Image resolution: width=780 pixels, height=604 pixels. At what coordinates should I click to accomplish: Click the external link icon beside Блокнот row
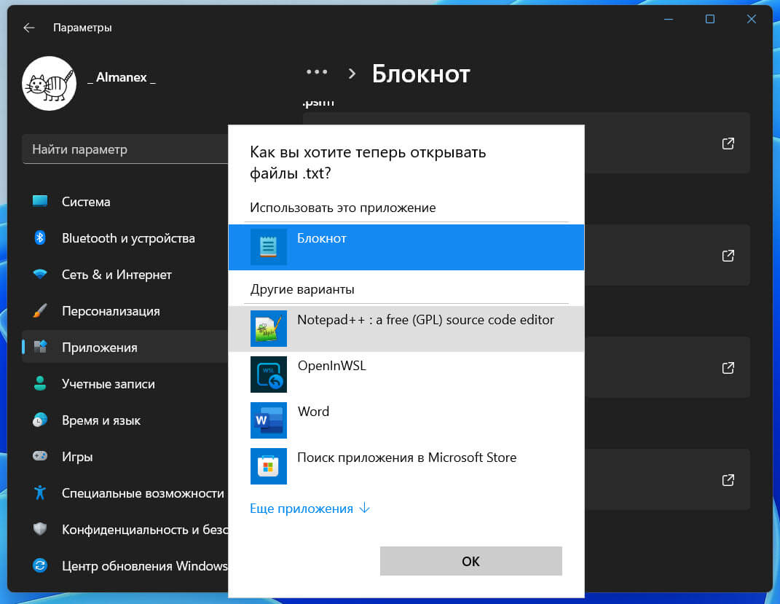pos(728,256)
